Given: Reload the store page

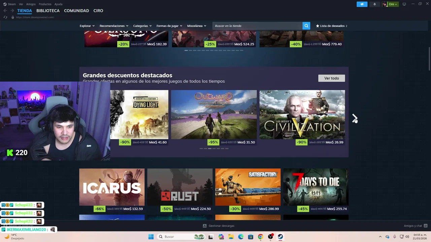Looking at the screenshot, I should click(5, 17).
